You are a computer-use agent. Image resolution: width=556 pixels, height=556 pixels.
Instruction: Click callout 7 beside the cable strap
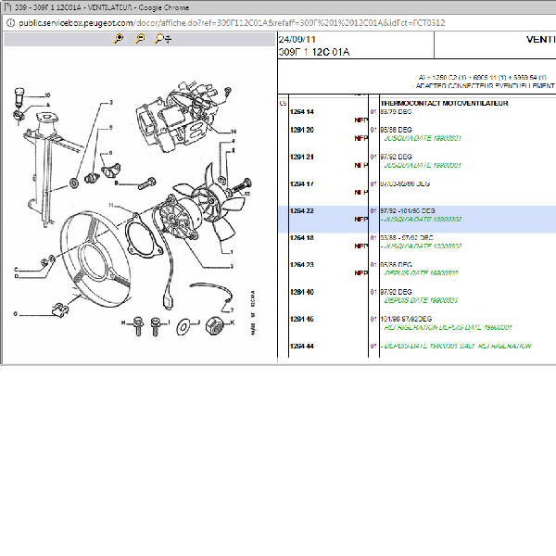point(232,310)
